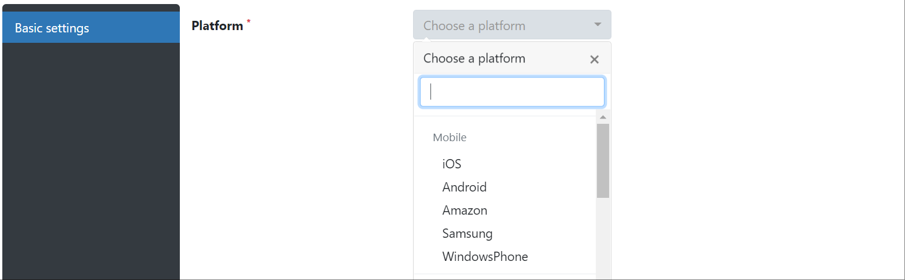Click the popup's small pointer notch
This screenshot has width=905, height=280.
tap(428, 40)
